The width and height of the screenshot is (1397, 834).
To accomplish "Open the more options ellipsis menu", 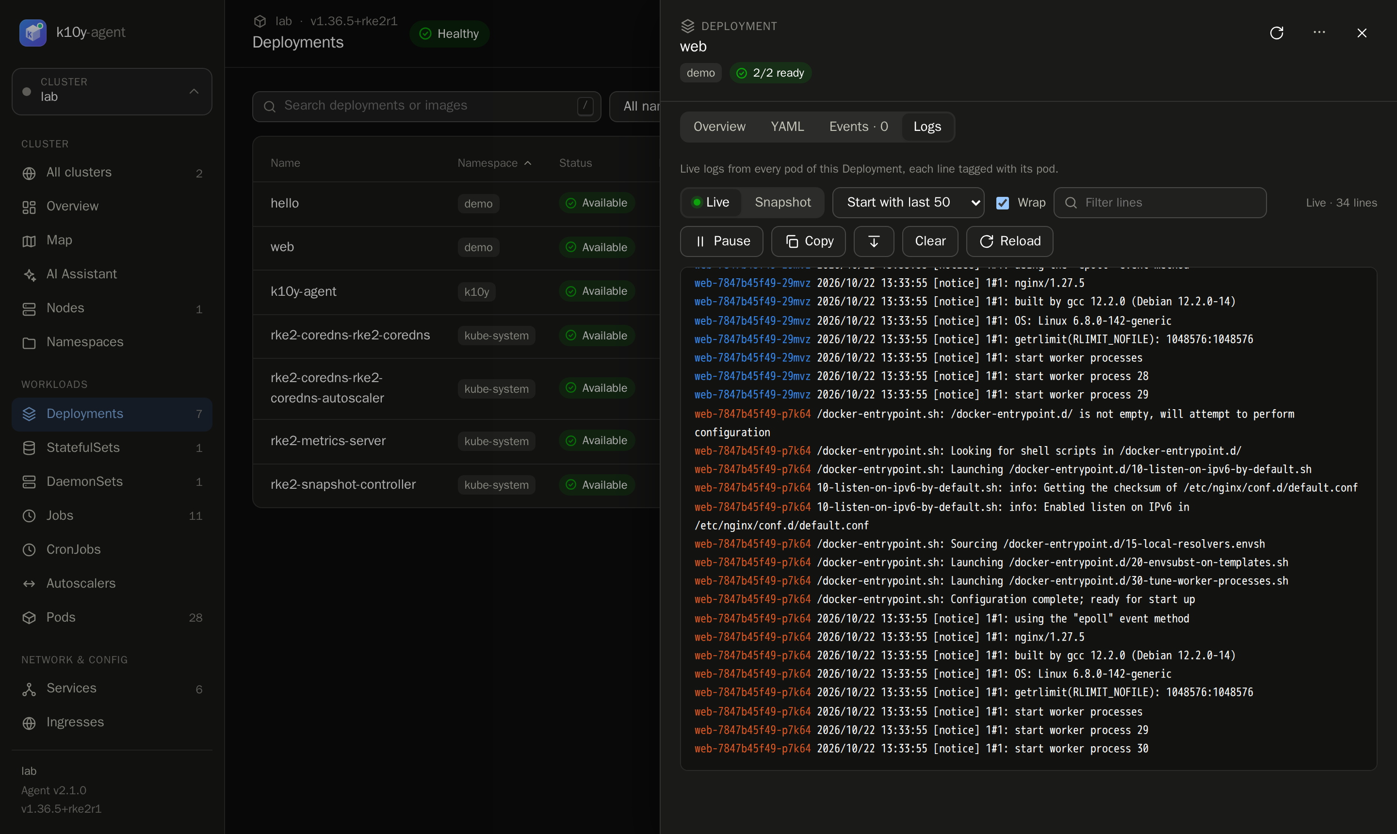I will 1319,32.
